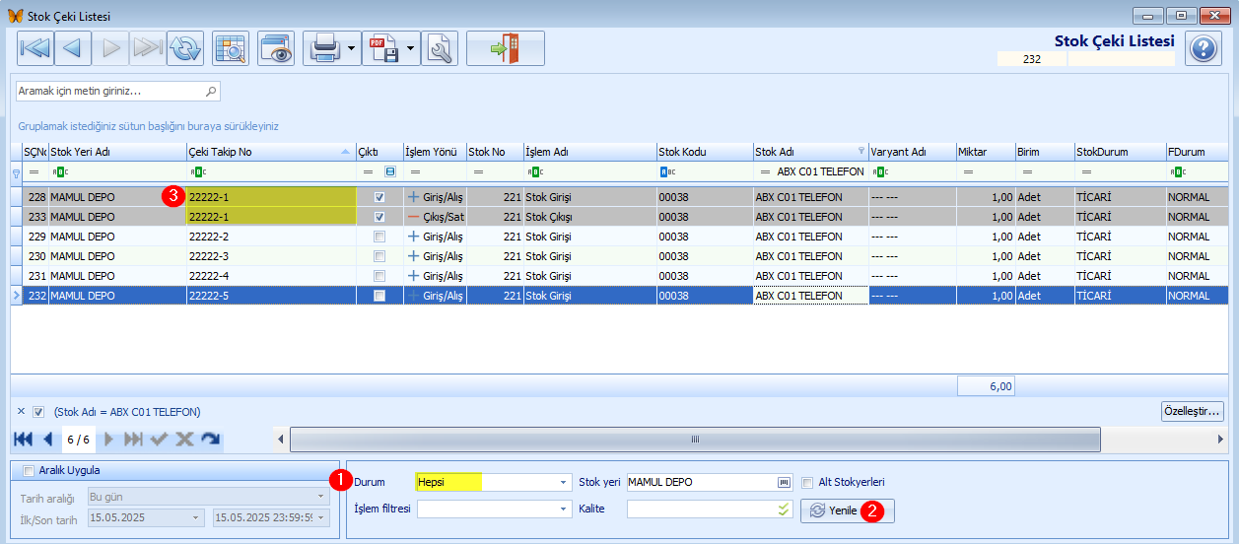The width and height of the screenshot is (1239, 544).
Task: Click the Stok Adı filter expression text
Action: pyautogui.click(x=127, y=412)
